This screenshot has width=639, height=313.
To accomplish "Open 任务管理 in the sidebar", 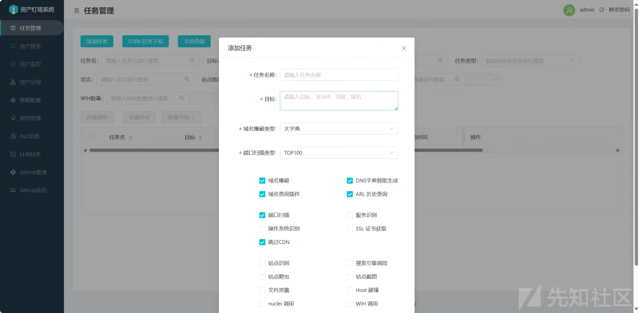I will point(31,28).
